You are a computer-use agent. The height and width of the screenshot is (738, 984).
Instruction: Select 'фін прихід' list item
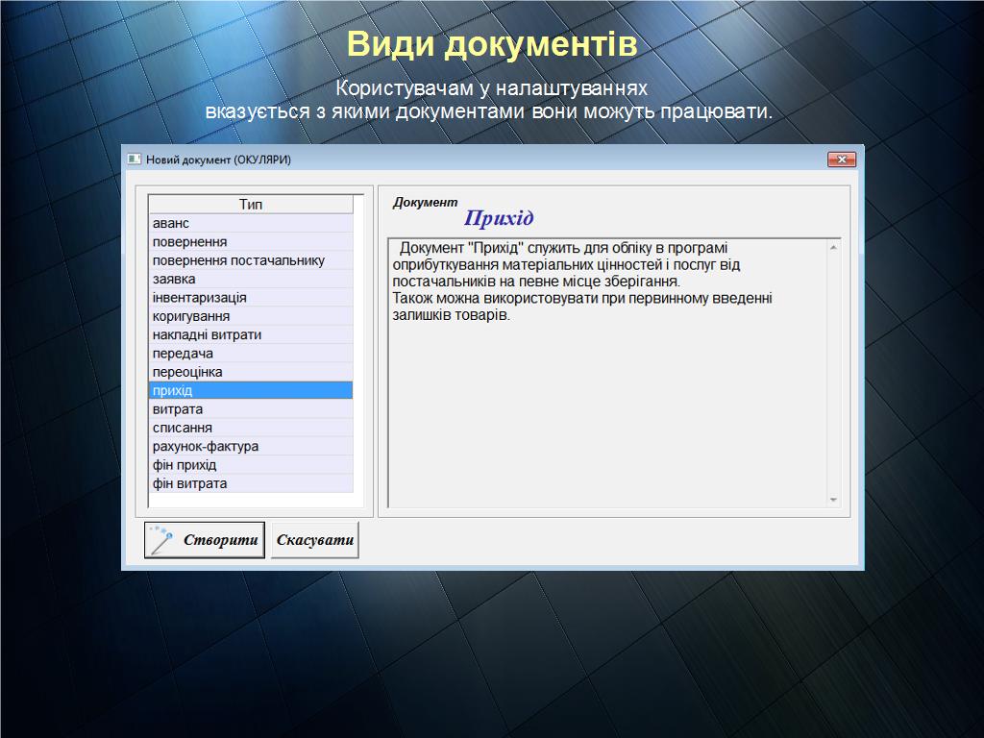(250, 465)
